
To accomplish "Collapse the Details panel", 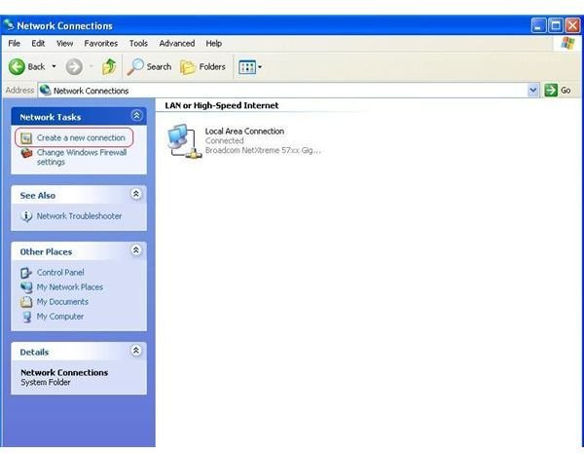I will [x=136, y=351].
